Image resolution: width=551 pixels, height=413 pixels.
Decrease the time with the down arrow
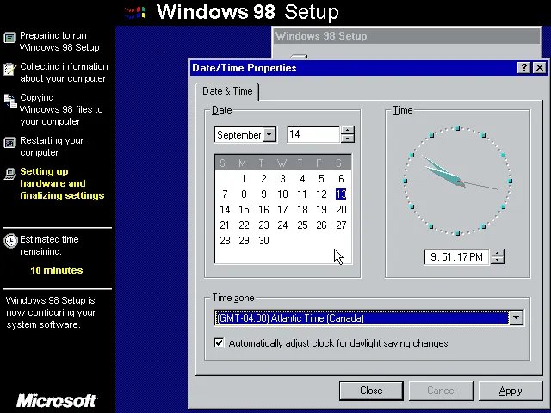(497, 261)
